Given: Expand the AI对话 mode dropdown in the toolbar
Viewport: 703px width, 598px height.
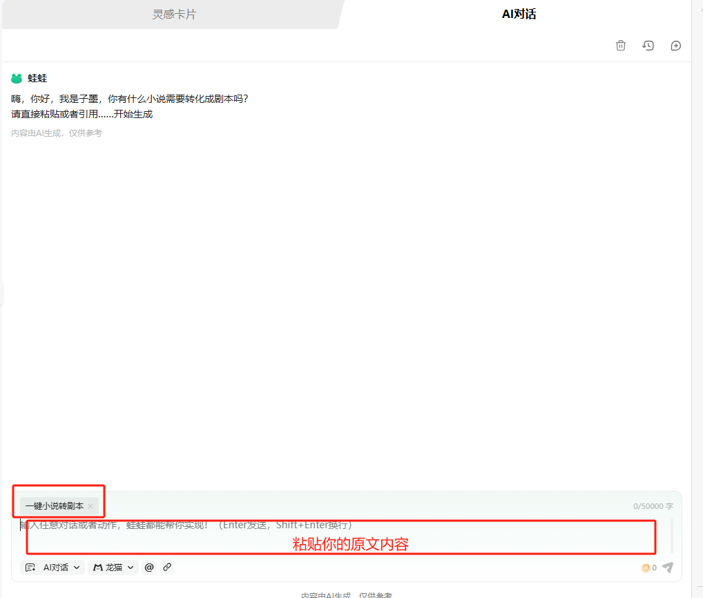Looking at the screenshot, I should (x=52, y=567).
